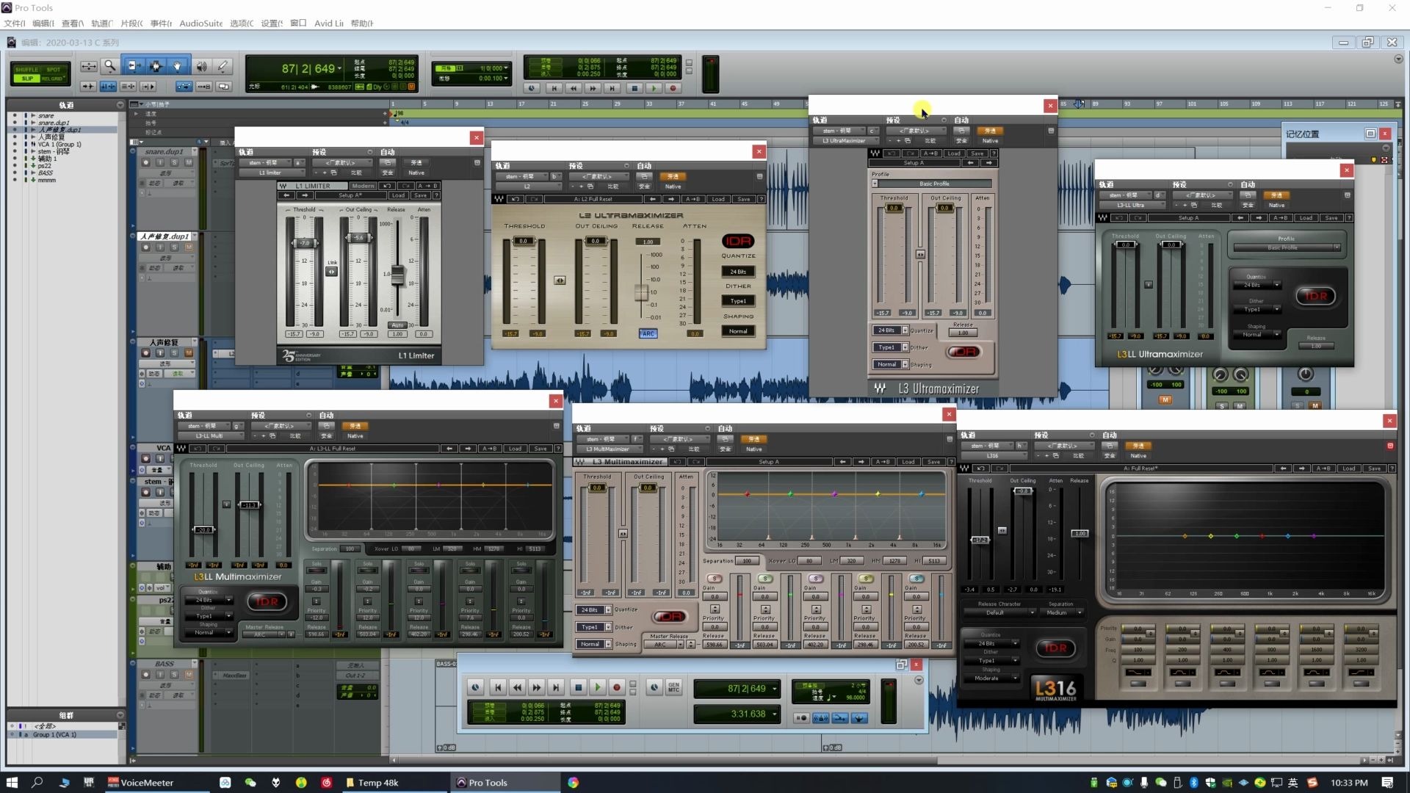Select the Selector waveform tool
The height and width of the screenshot is (793, 1410).
(155, 66)
